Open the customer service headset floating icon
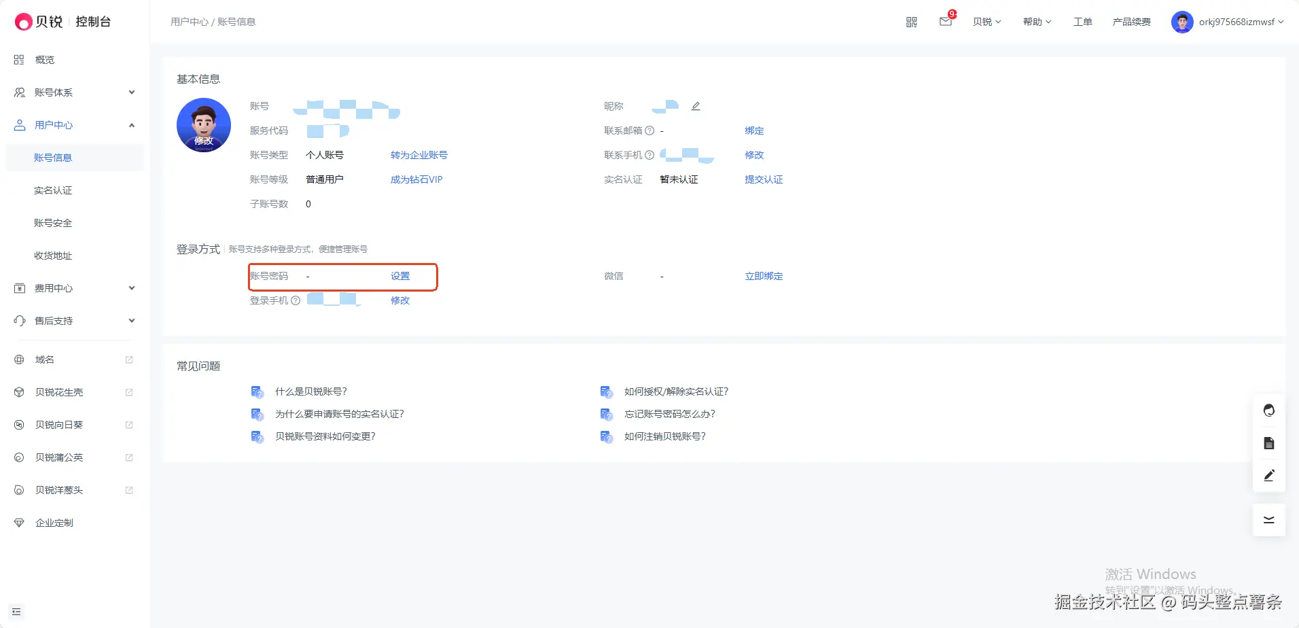 point(1269,411)
